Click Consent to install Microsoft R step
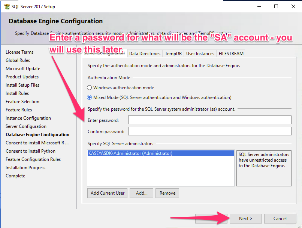The height and width of the screenshot is (228, 302). (x=37, y=143)
